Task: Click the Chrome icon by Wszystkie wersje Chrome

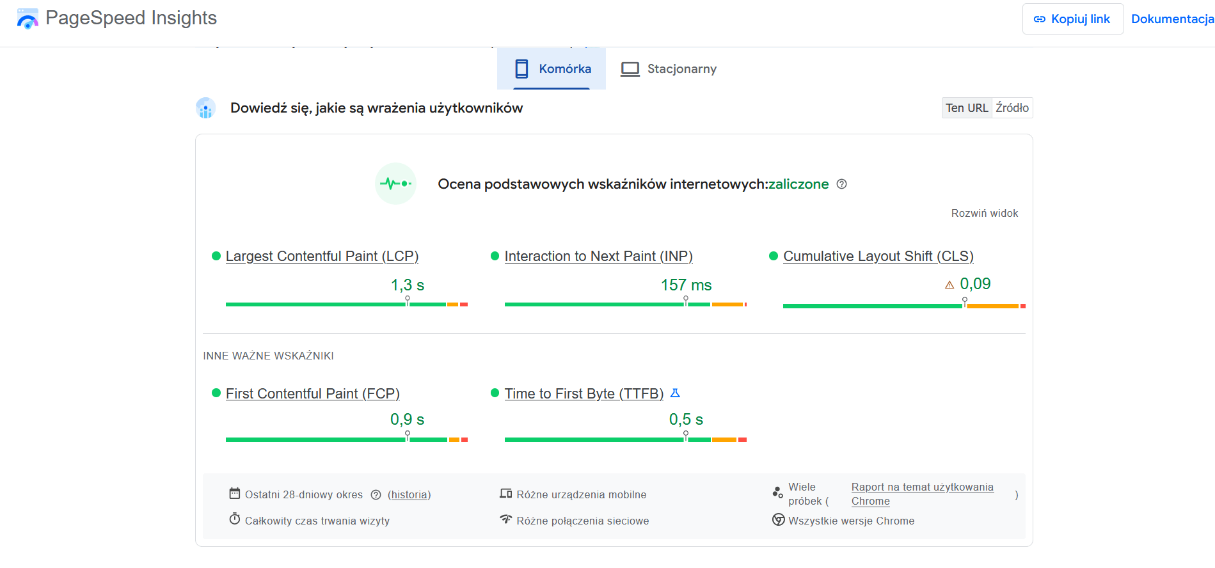Action: click(x=779, y=519)
